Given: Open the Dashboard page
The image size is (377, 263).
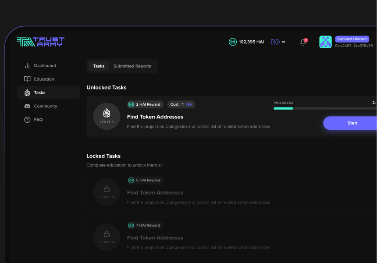Looking at the screenshot, I should (x=48, y=66).
